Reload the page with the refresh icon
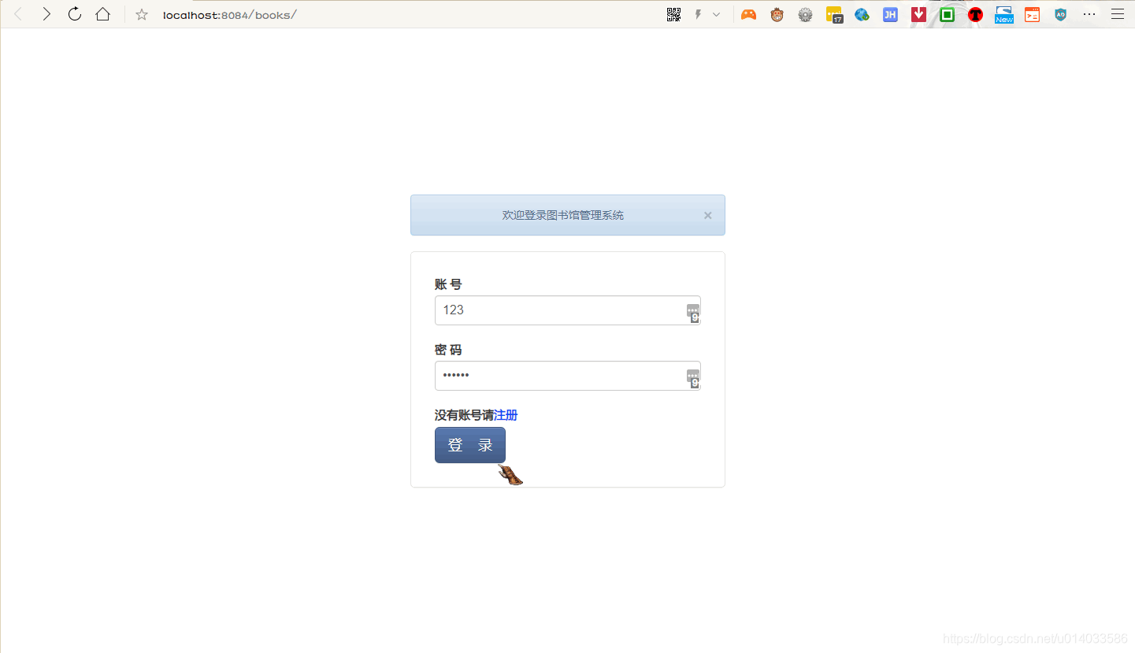1135x653 pixels. tap(75, 14)
